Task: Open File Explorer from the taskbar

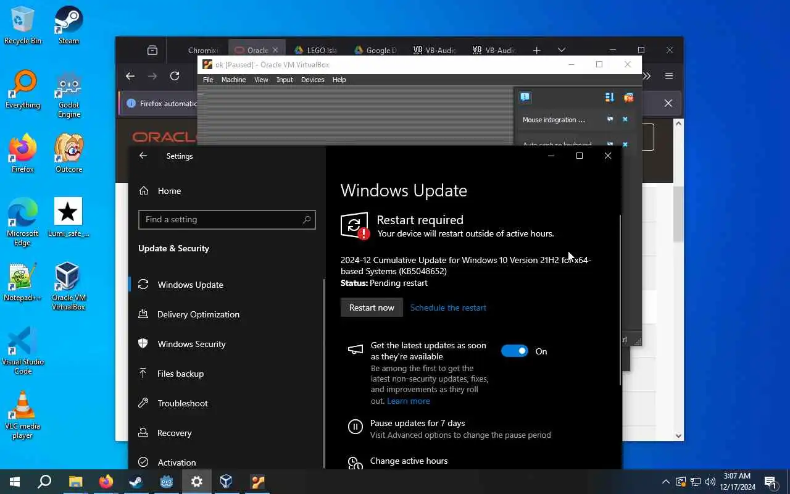Action: coord(75,482)
